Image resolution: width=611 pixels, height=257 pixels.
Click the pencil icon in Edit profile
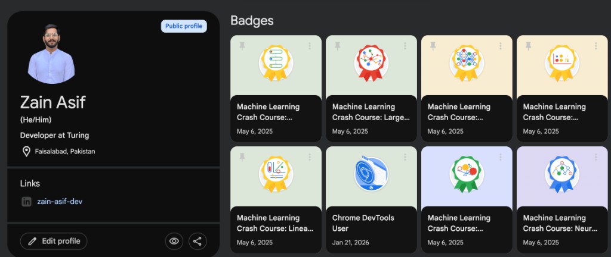coord(32,242)
